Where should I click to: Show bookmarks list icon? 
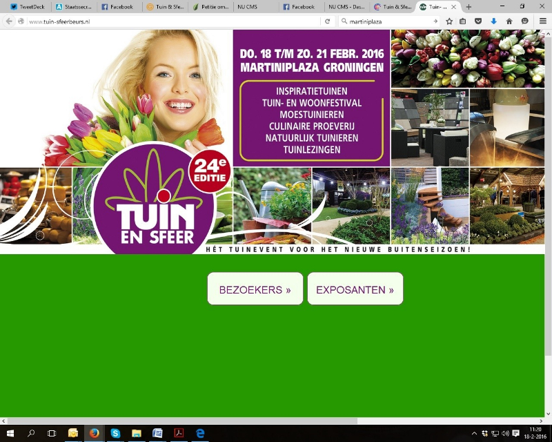tap(463, 21)
